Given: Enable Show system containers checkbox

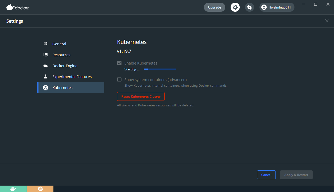Looking at the screenshot, I should [x=119, y=79].
